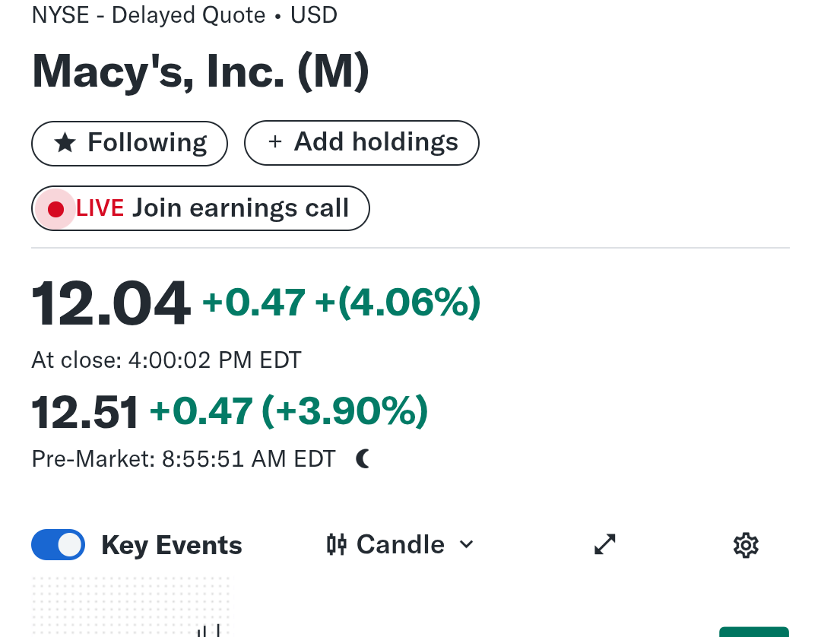This screenshot has width=821, height=637.
Task: Click the star icon on Following
Action: pyautogui.click(x=65, y=143)
